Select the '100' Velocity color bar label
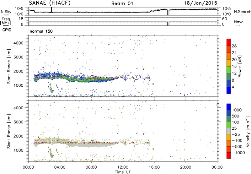The width and height of the screenshot is (251, 174). (235, 122)
